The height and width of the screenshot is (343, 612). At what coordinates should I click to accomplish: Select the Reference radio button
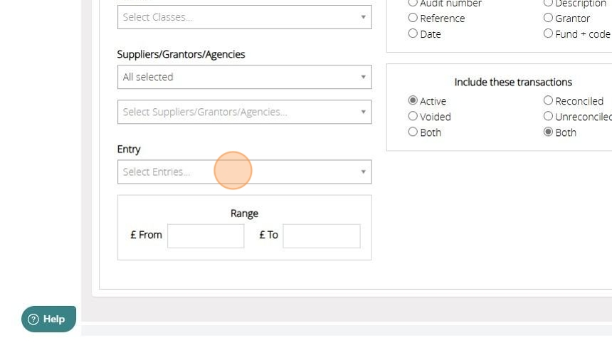413,18
